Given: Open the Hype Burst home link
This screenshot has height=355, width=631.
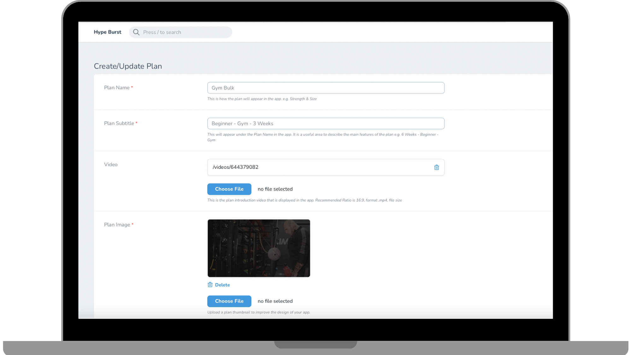Looking at the screenshot, I should pos(107,32).
